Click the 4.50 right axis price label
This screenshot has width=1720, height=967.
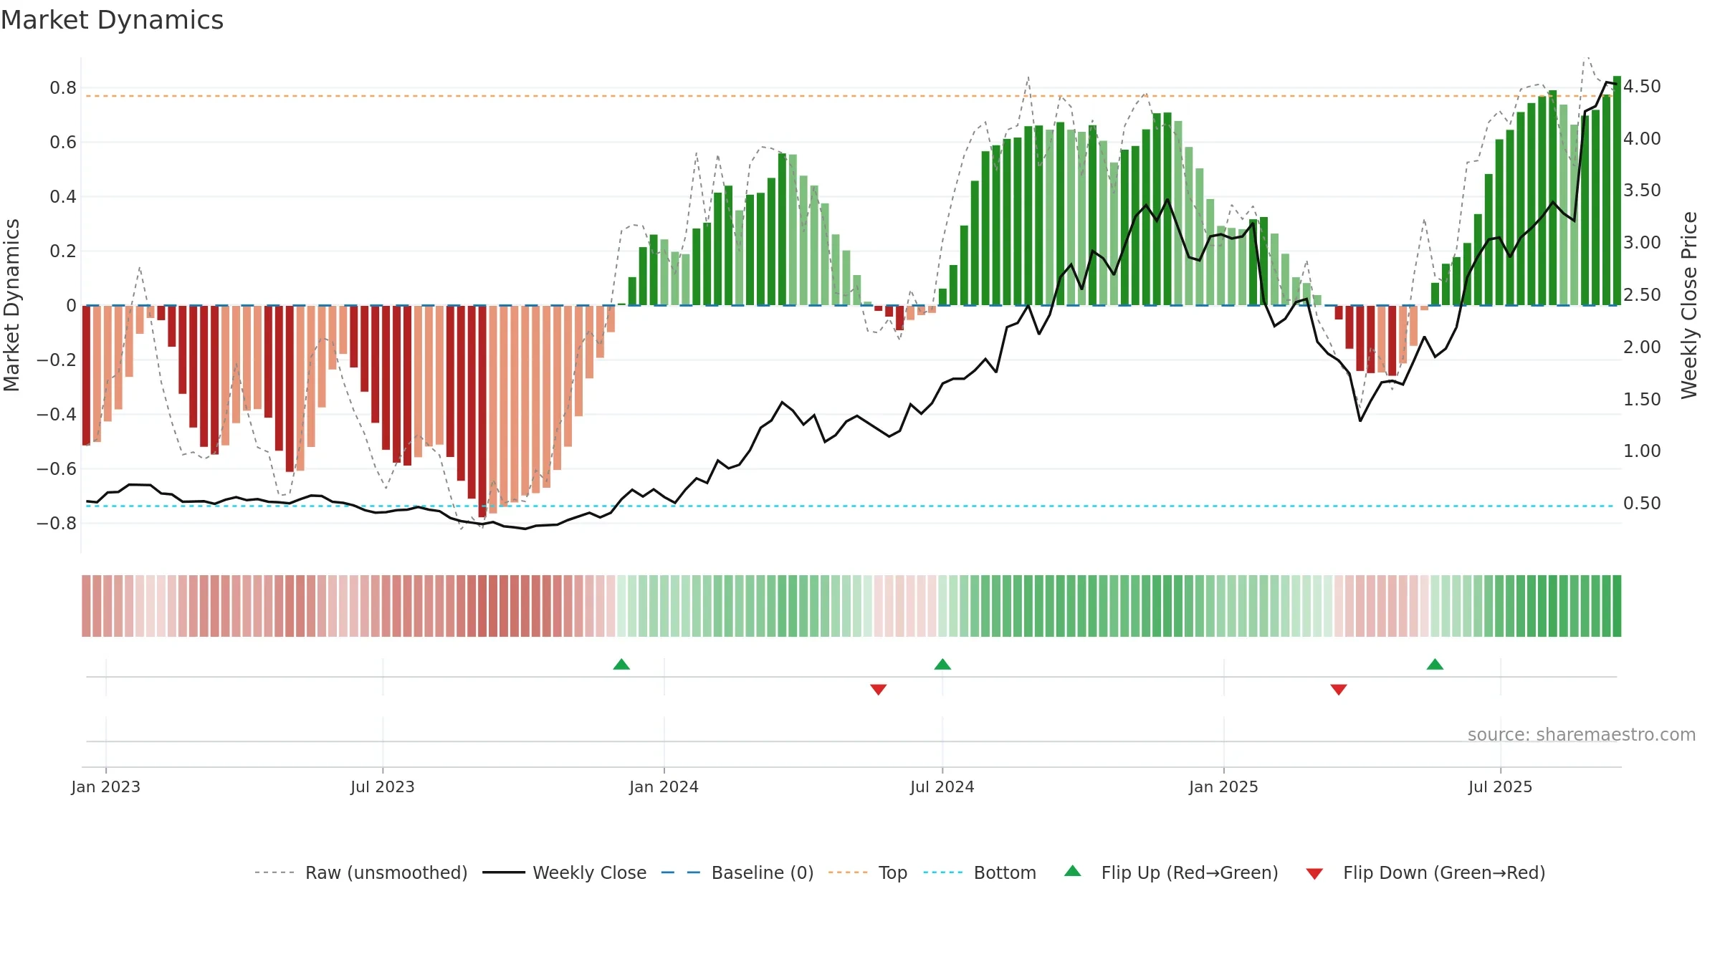point(1642,87)
